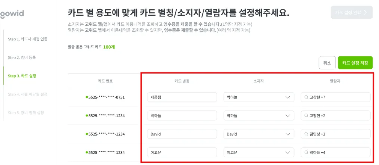Open Step 3. 카드 설정
The image size is (379, 165).
point(22,76)
